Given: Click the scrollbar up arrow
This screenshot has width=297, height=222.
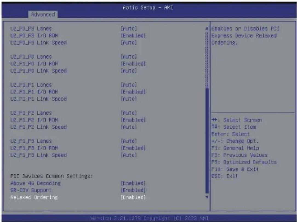Looking at the screenshot, I should 207,29.
